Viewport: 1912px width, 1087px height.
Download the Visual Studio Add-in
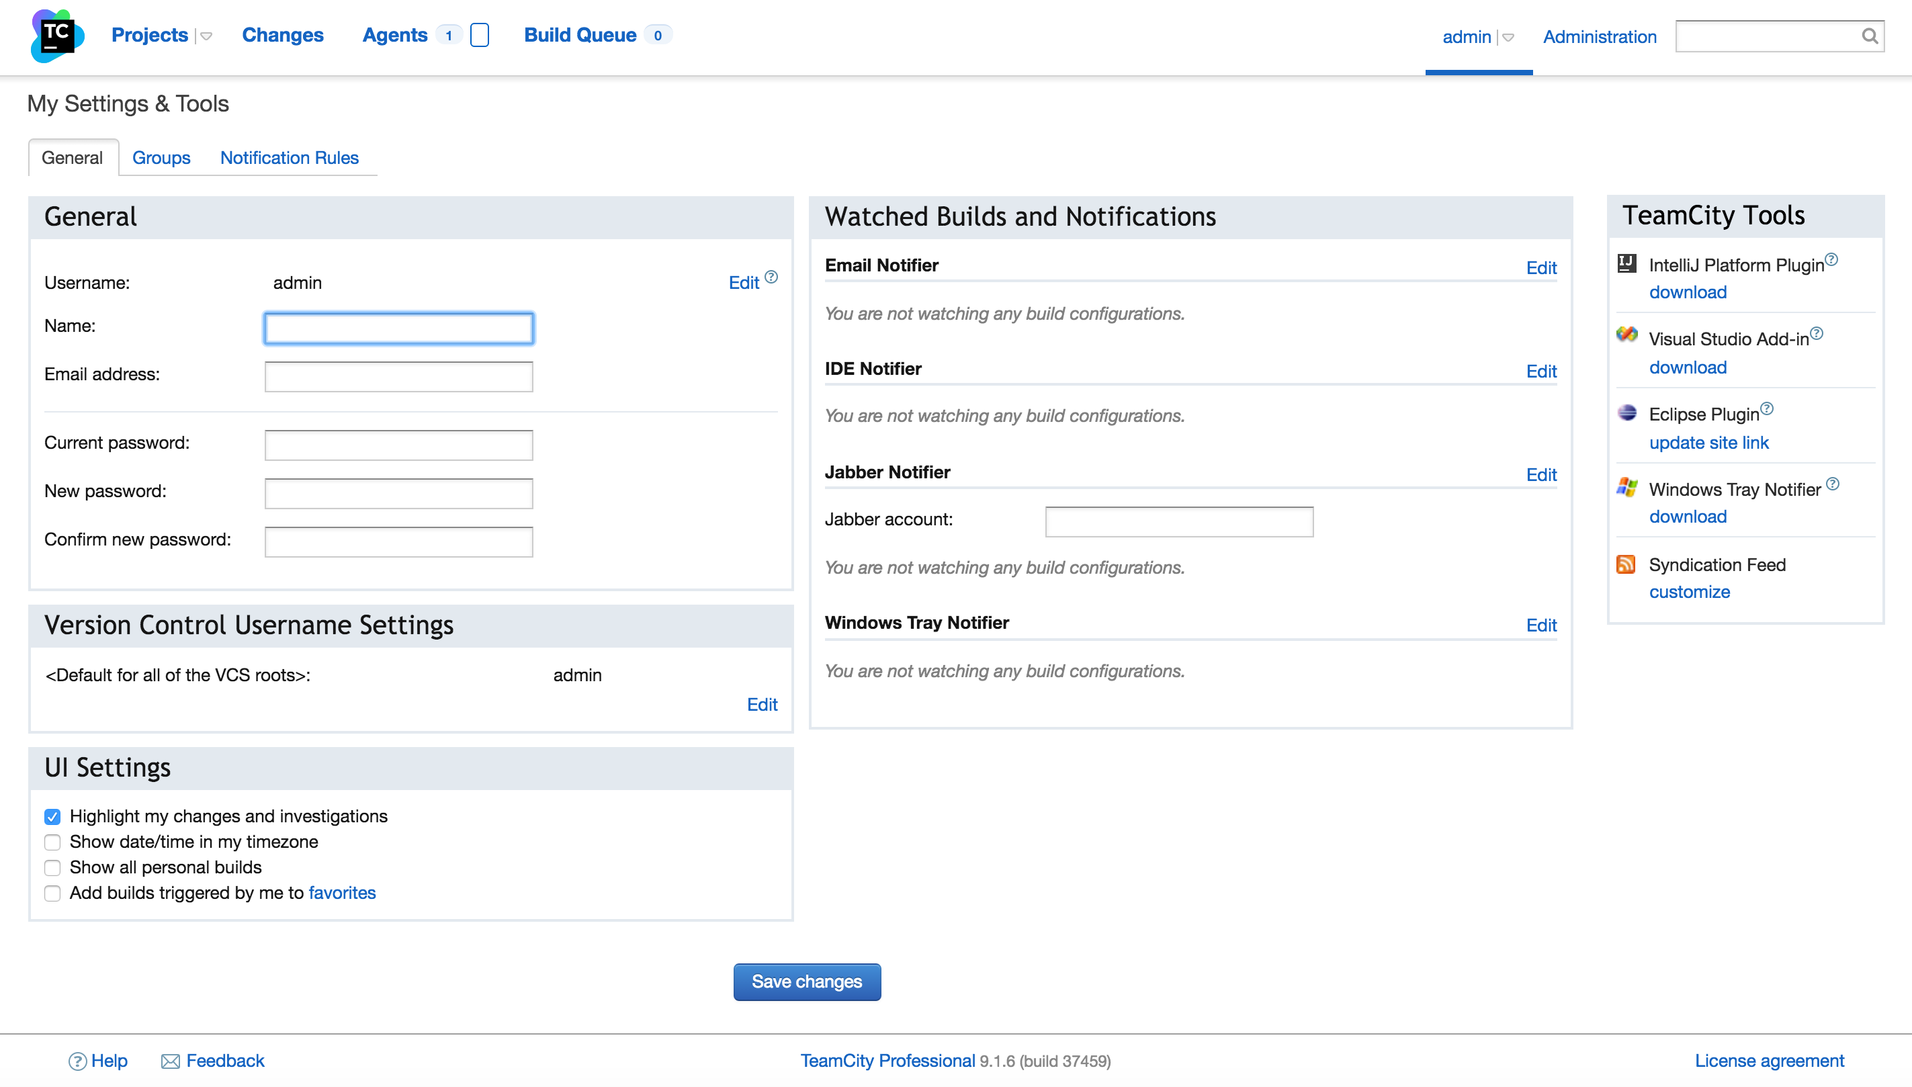[1688, 367]
